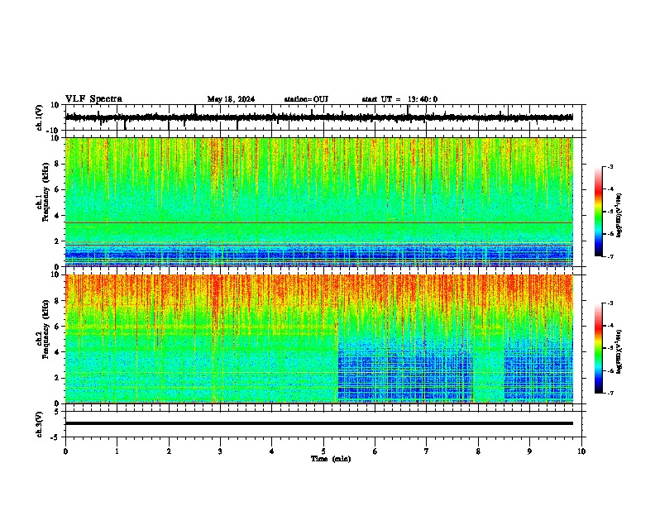Click time axis tick label 7
This screenshot has height=506, width=655.
427,451
